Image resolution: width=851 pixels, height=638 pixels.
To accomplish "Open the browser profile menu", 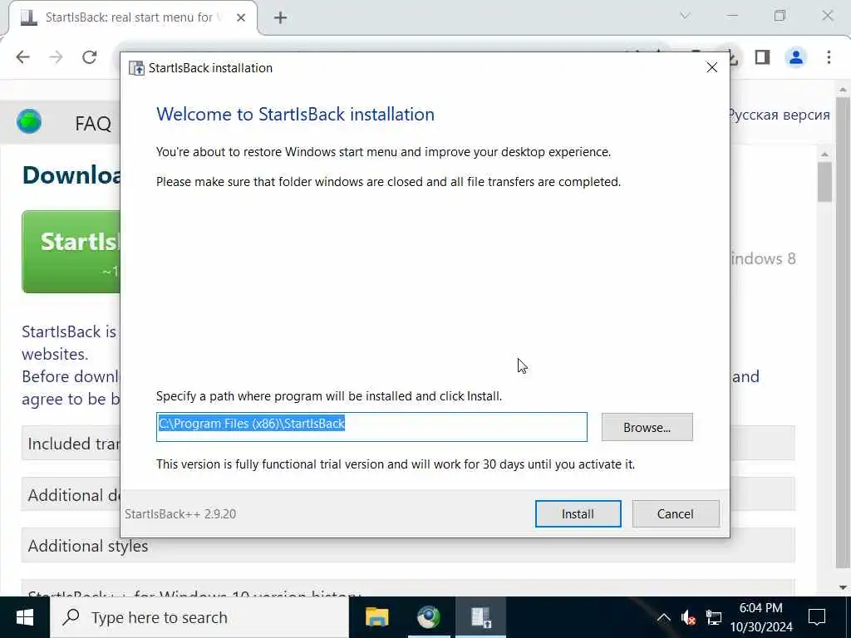I will coord(795,57).
